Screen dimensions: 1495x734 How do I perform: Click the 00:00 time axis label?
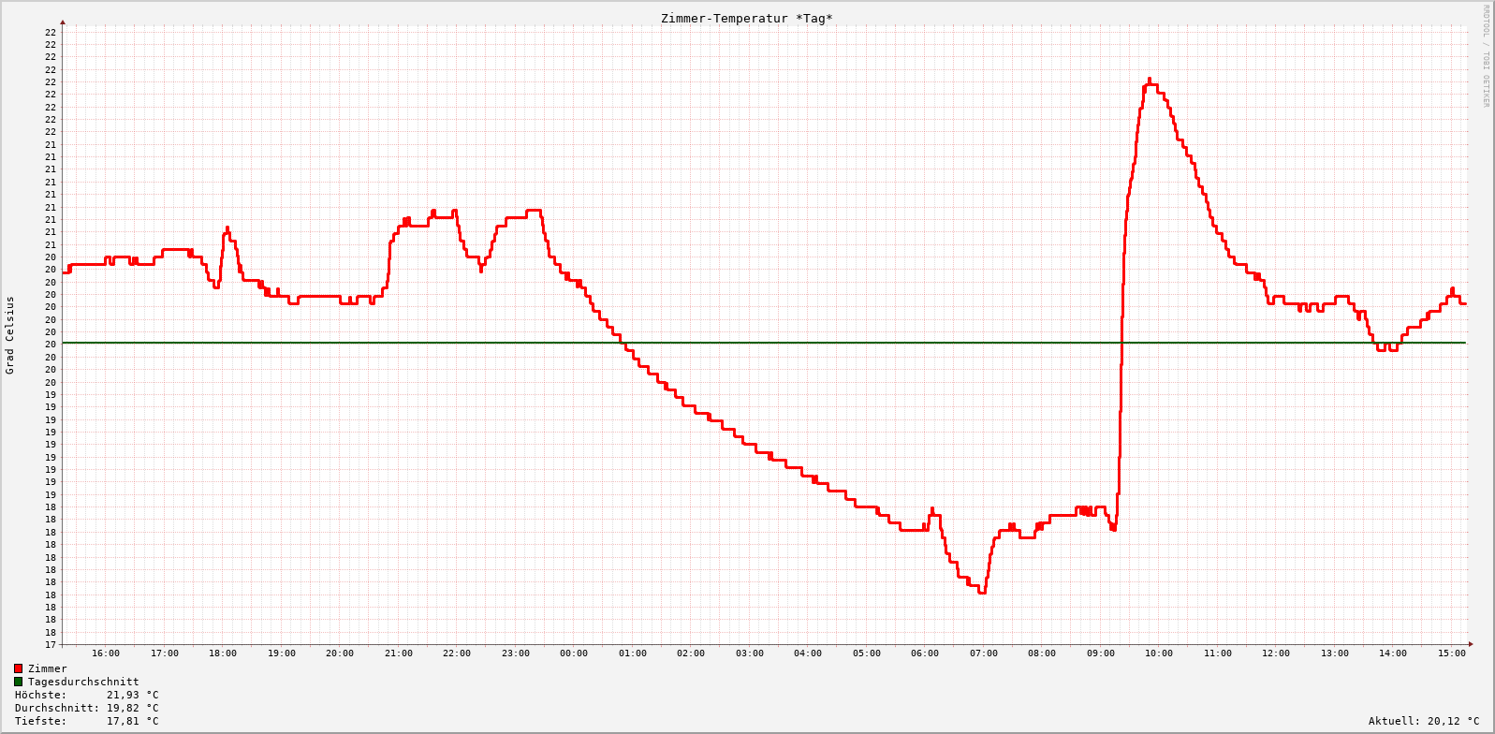(x=574, y=653)
